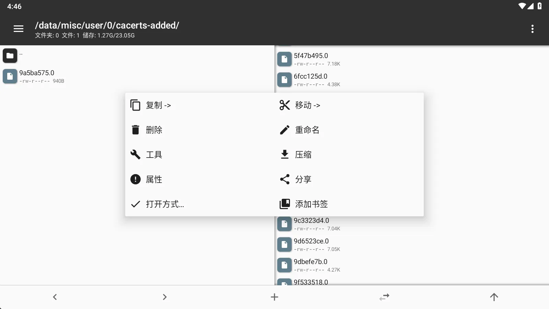Open the three-dot overflow menu

[x=532, y=29]
